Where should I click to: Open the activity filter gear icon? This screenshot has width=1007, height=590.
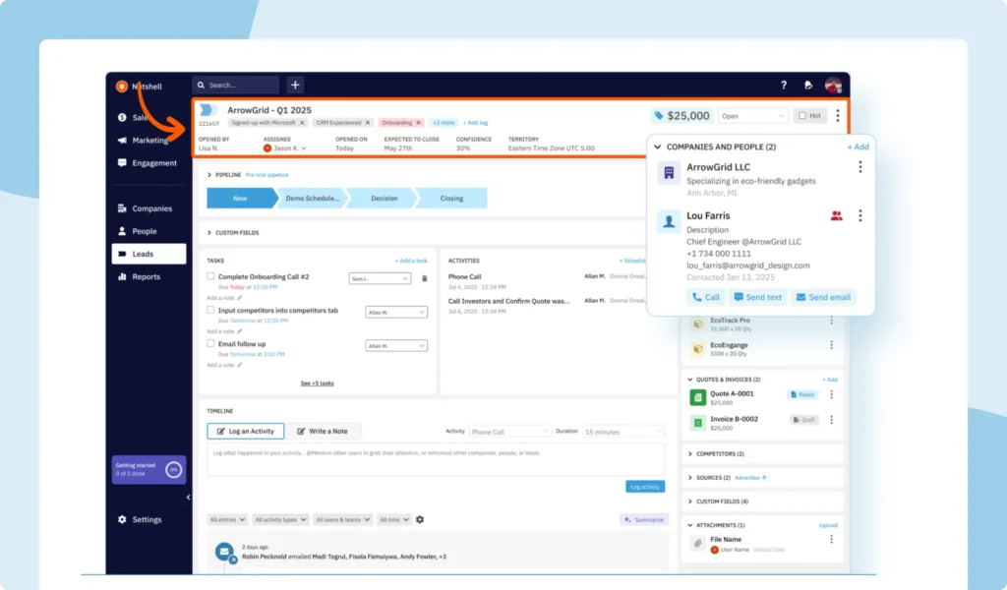point(421,519)
